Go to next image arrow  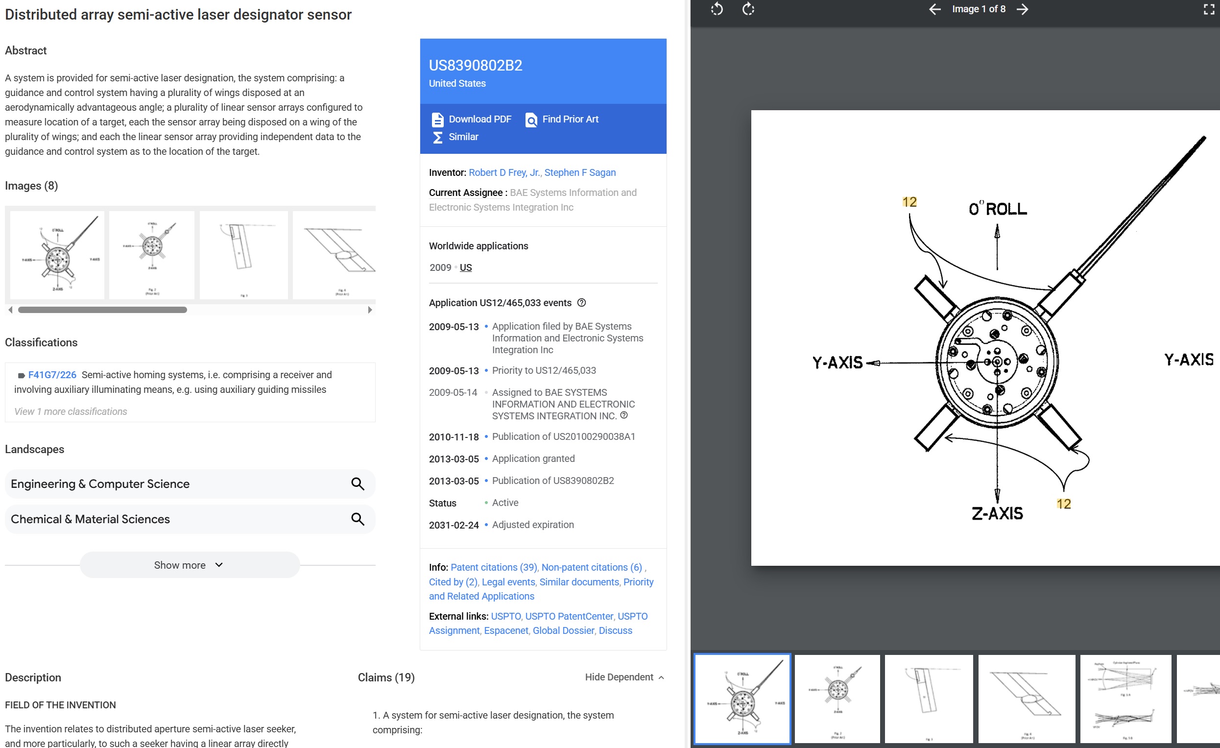[1023, 9]
